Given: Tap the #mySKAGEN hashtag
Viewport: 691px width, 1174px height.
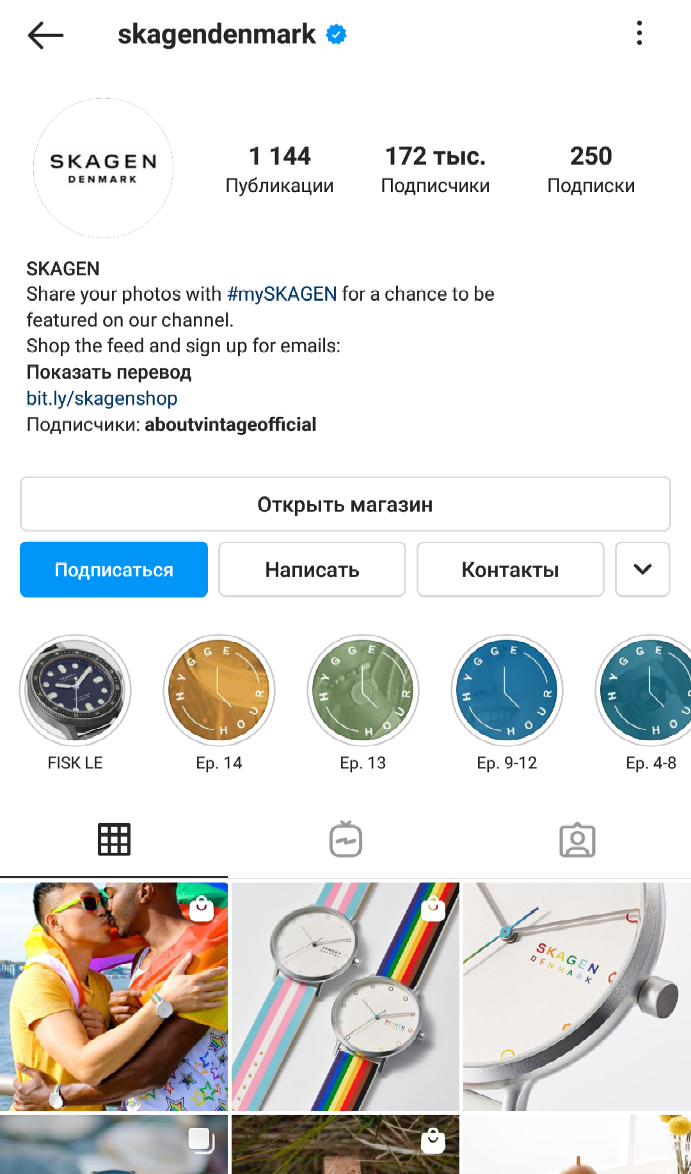Looking at the screenshot, I should (x=282, y=294).
